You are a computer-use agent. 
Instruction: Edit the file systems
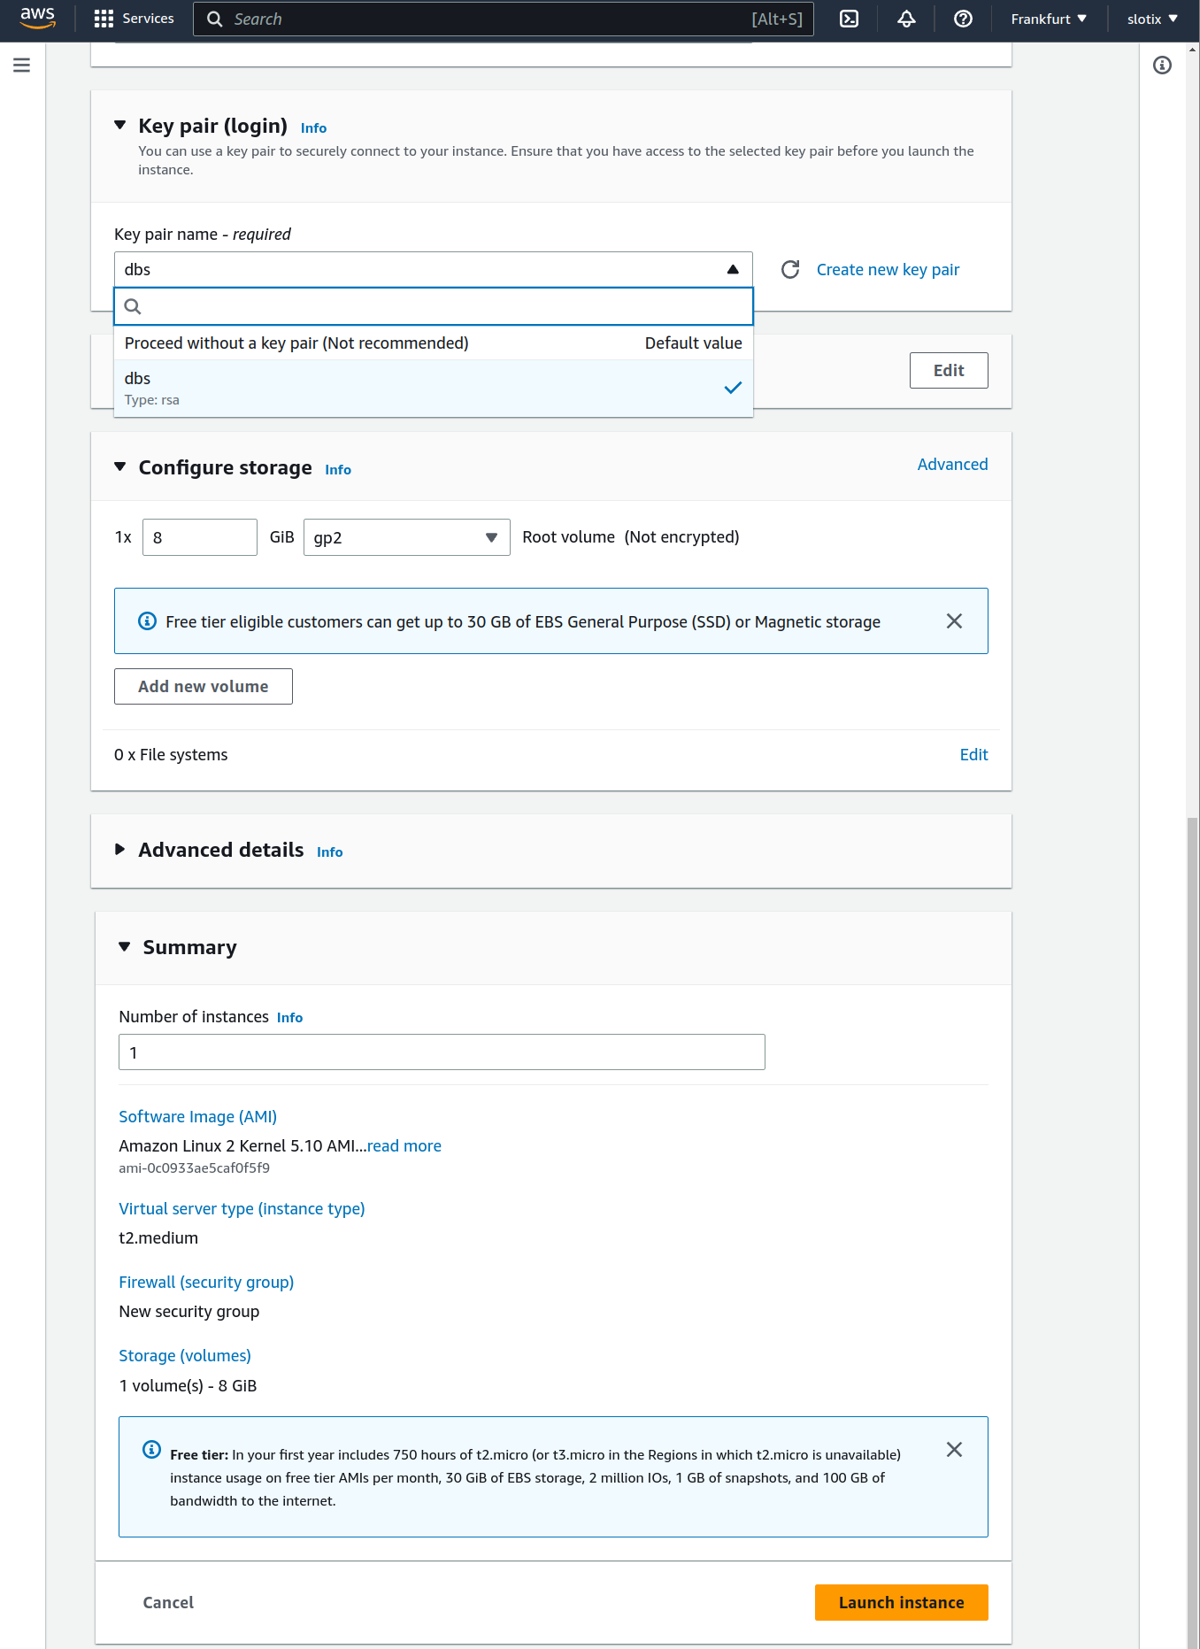(973, 754)
